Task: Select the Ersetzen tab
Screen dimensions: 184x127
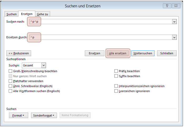Action: click(x=27, y=14)
